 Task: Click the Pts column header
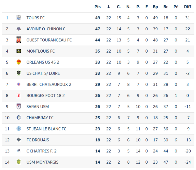pos(97,7)
